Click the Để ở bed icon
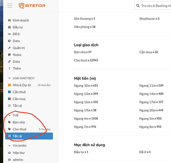This screenshot has width=171, height=163. coord(9,34)
